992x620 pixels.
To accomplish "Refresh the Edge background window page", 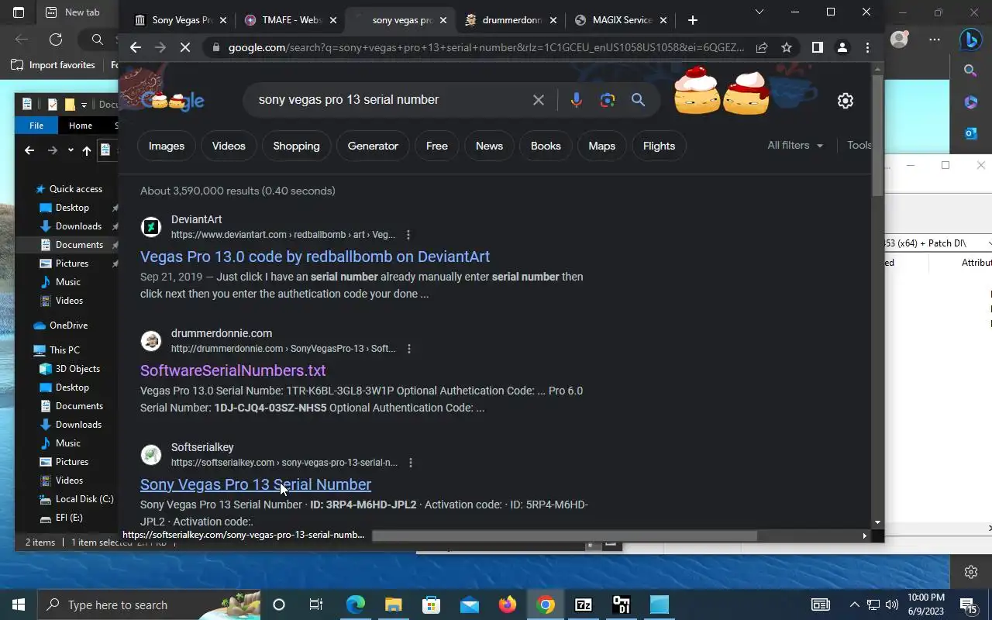I will (56, 40).
